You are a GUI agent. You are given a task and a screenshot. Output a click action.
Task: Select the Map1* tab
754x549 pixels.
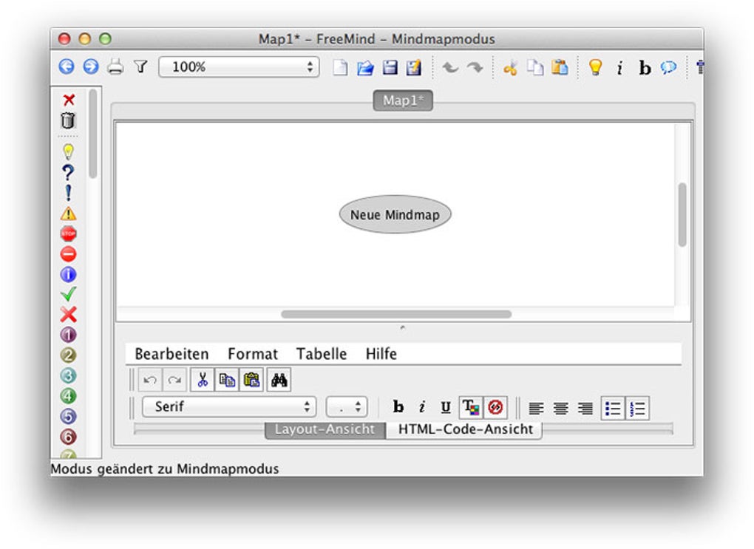click(x=403, y=100)
